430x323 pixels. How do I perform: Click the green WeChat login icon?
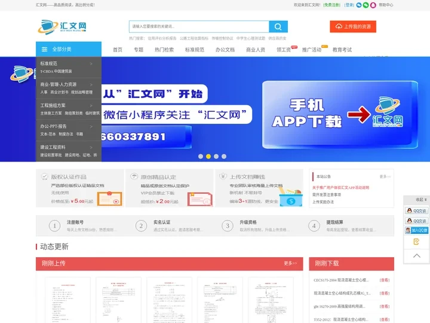(366, 5)
